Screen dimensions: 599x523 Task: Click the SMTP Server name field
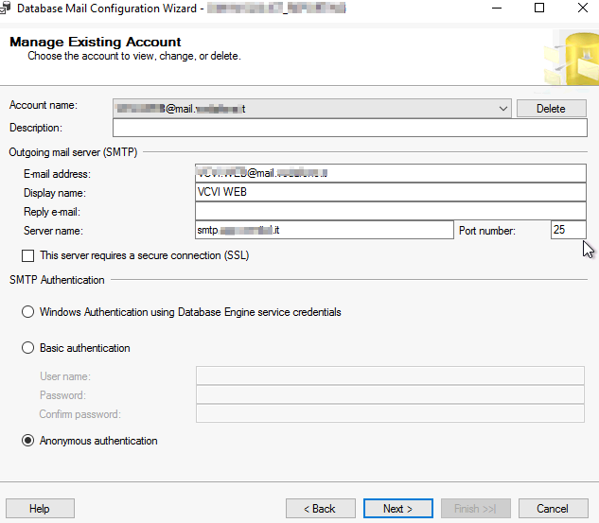(x=324, y=231)
